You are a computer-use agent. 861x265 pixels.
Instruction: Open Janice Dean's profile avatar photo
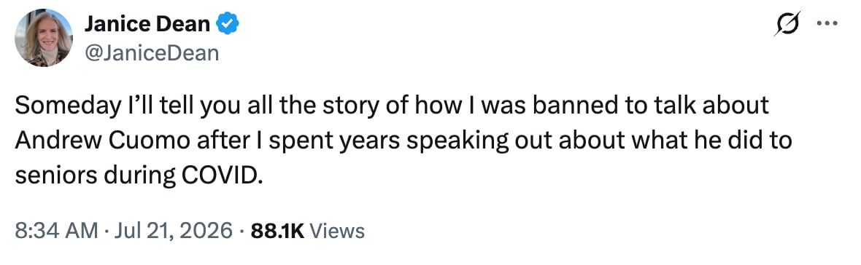click(43, 38)
